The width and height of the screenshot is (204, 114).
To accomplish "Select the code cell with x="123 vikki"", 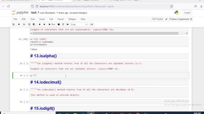I will click(109, 42).
